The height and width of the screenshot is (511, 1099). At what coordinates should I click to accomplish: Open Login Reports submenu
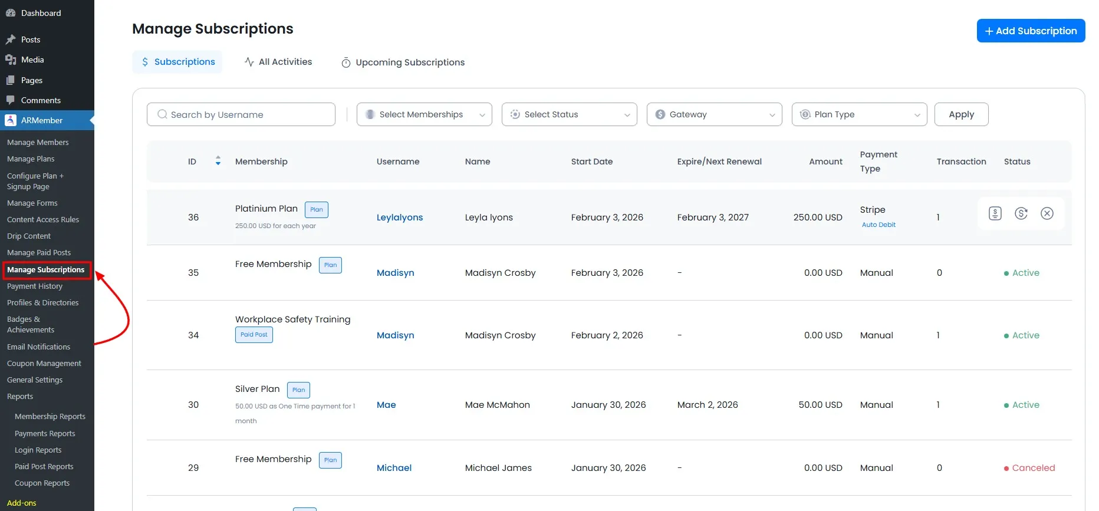(x=38, y=450)
